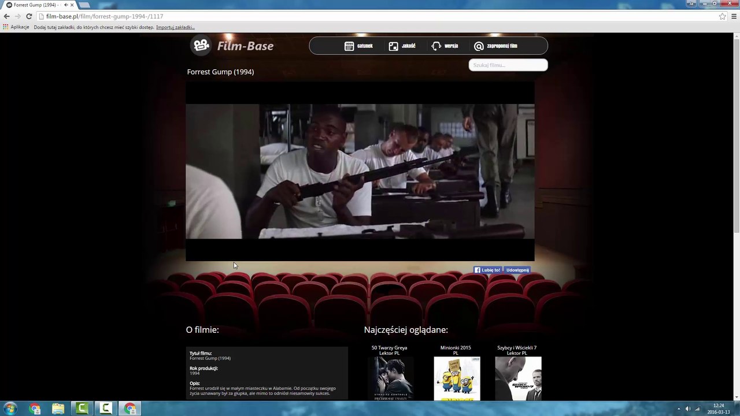The image size is (740, 416).
Task: Focus the Szukaj filmu search field
Action: (x=508, y=65)
